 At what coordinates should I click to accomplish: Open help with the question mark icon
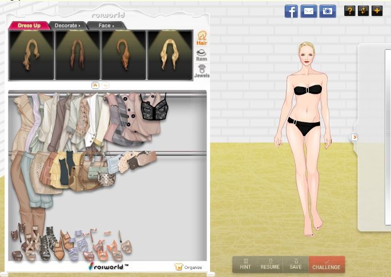pyautogui.click(x=349, y=11)
